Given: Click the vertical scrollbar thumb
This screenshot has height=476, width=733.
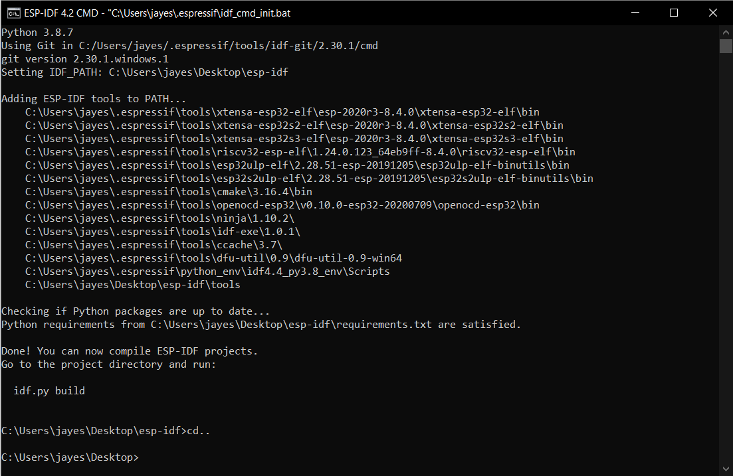Looking at the screenshot, I should pos(726,46).
